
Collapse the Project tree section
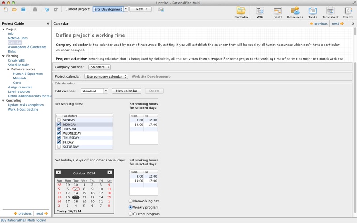pos(4,29)
